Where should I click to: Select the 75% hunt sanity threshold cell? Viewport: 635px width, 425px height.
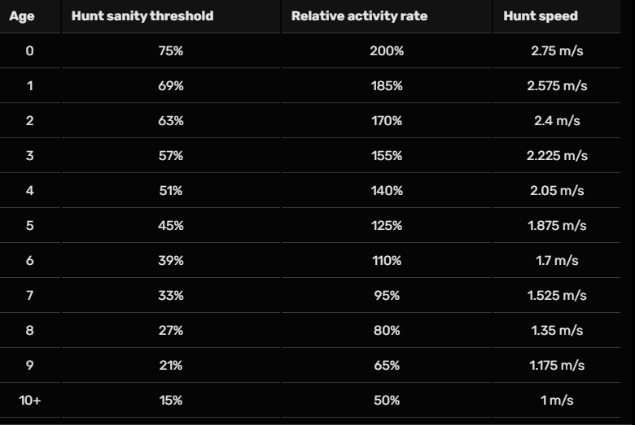170,51
